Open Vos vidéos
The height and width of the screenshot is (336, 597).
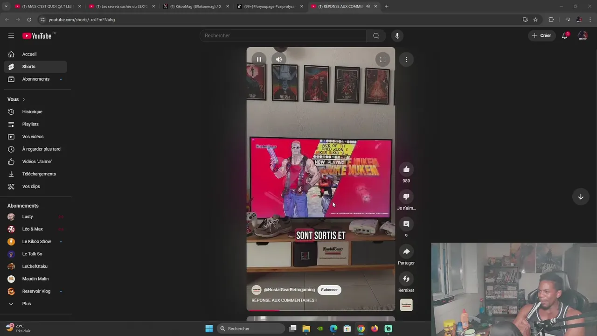point(35,137)
